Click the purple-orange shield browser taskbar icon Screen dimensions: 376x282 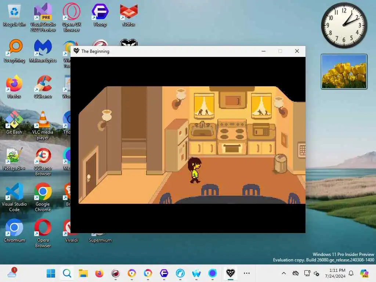coord(132,273)
